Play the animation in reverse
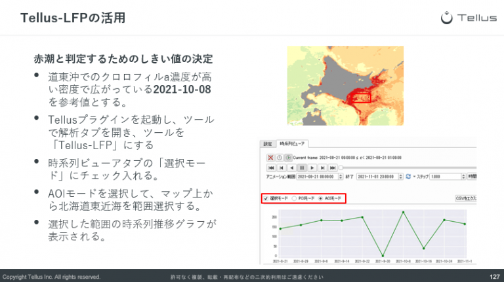This screenshot has width=504, height=282. point(291,167)
